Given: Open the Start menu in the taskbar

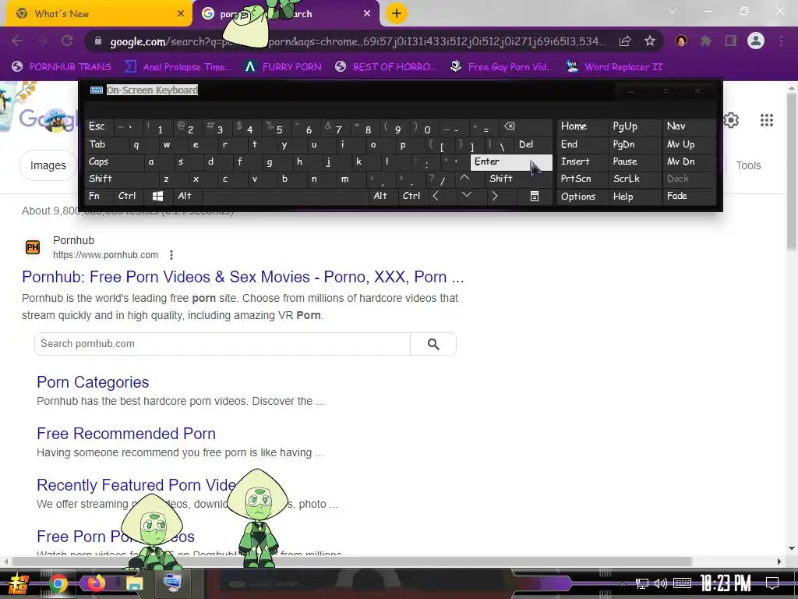Looking at the screenshot, I should 18,583.
